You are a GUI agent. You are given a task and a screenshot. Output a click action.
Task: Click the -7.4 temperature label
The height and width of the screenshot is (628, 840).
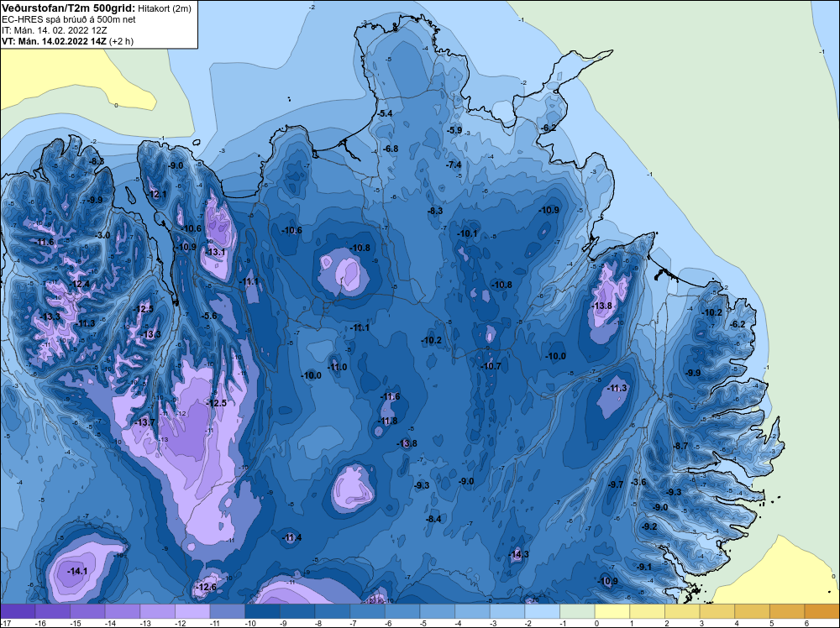coord(454,165)
